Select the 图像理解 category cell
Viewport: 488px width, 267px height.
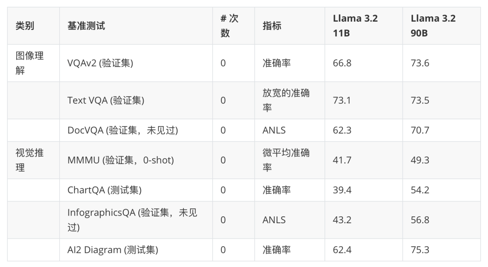click(30, 63)
